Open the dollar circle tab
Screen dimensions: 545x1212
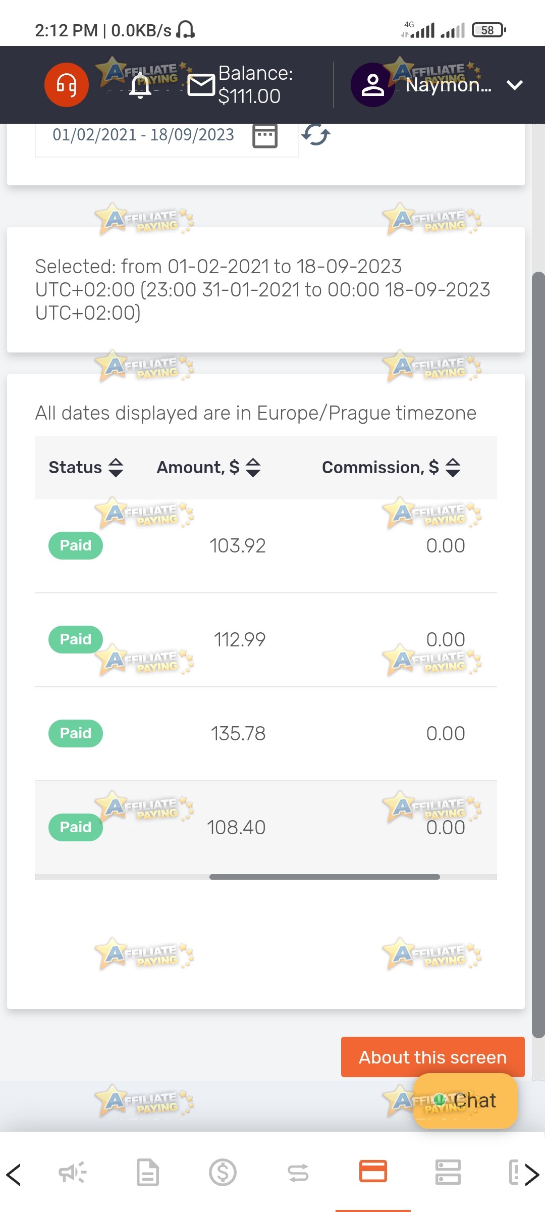(x=223, y=1172)
